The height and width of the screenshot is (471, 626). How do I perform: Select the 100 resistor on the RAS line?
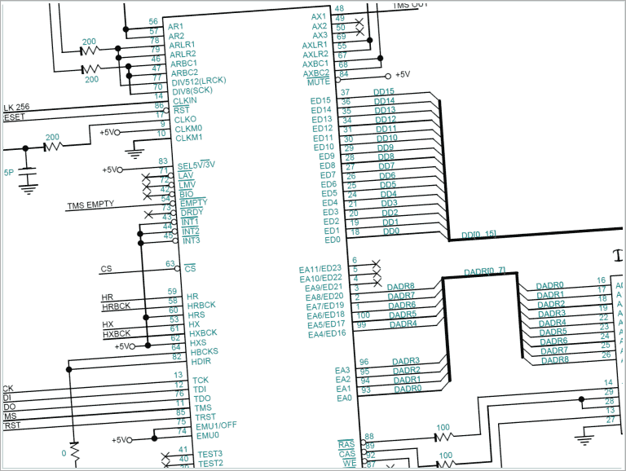(x=444, y=438)
